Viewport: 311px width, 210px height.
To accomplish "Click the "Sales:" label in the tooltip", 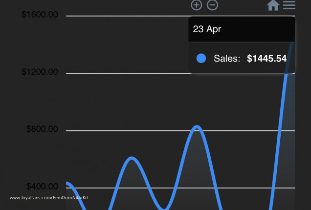I will coord(227,59).
